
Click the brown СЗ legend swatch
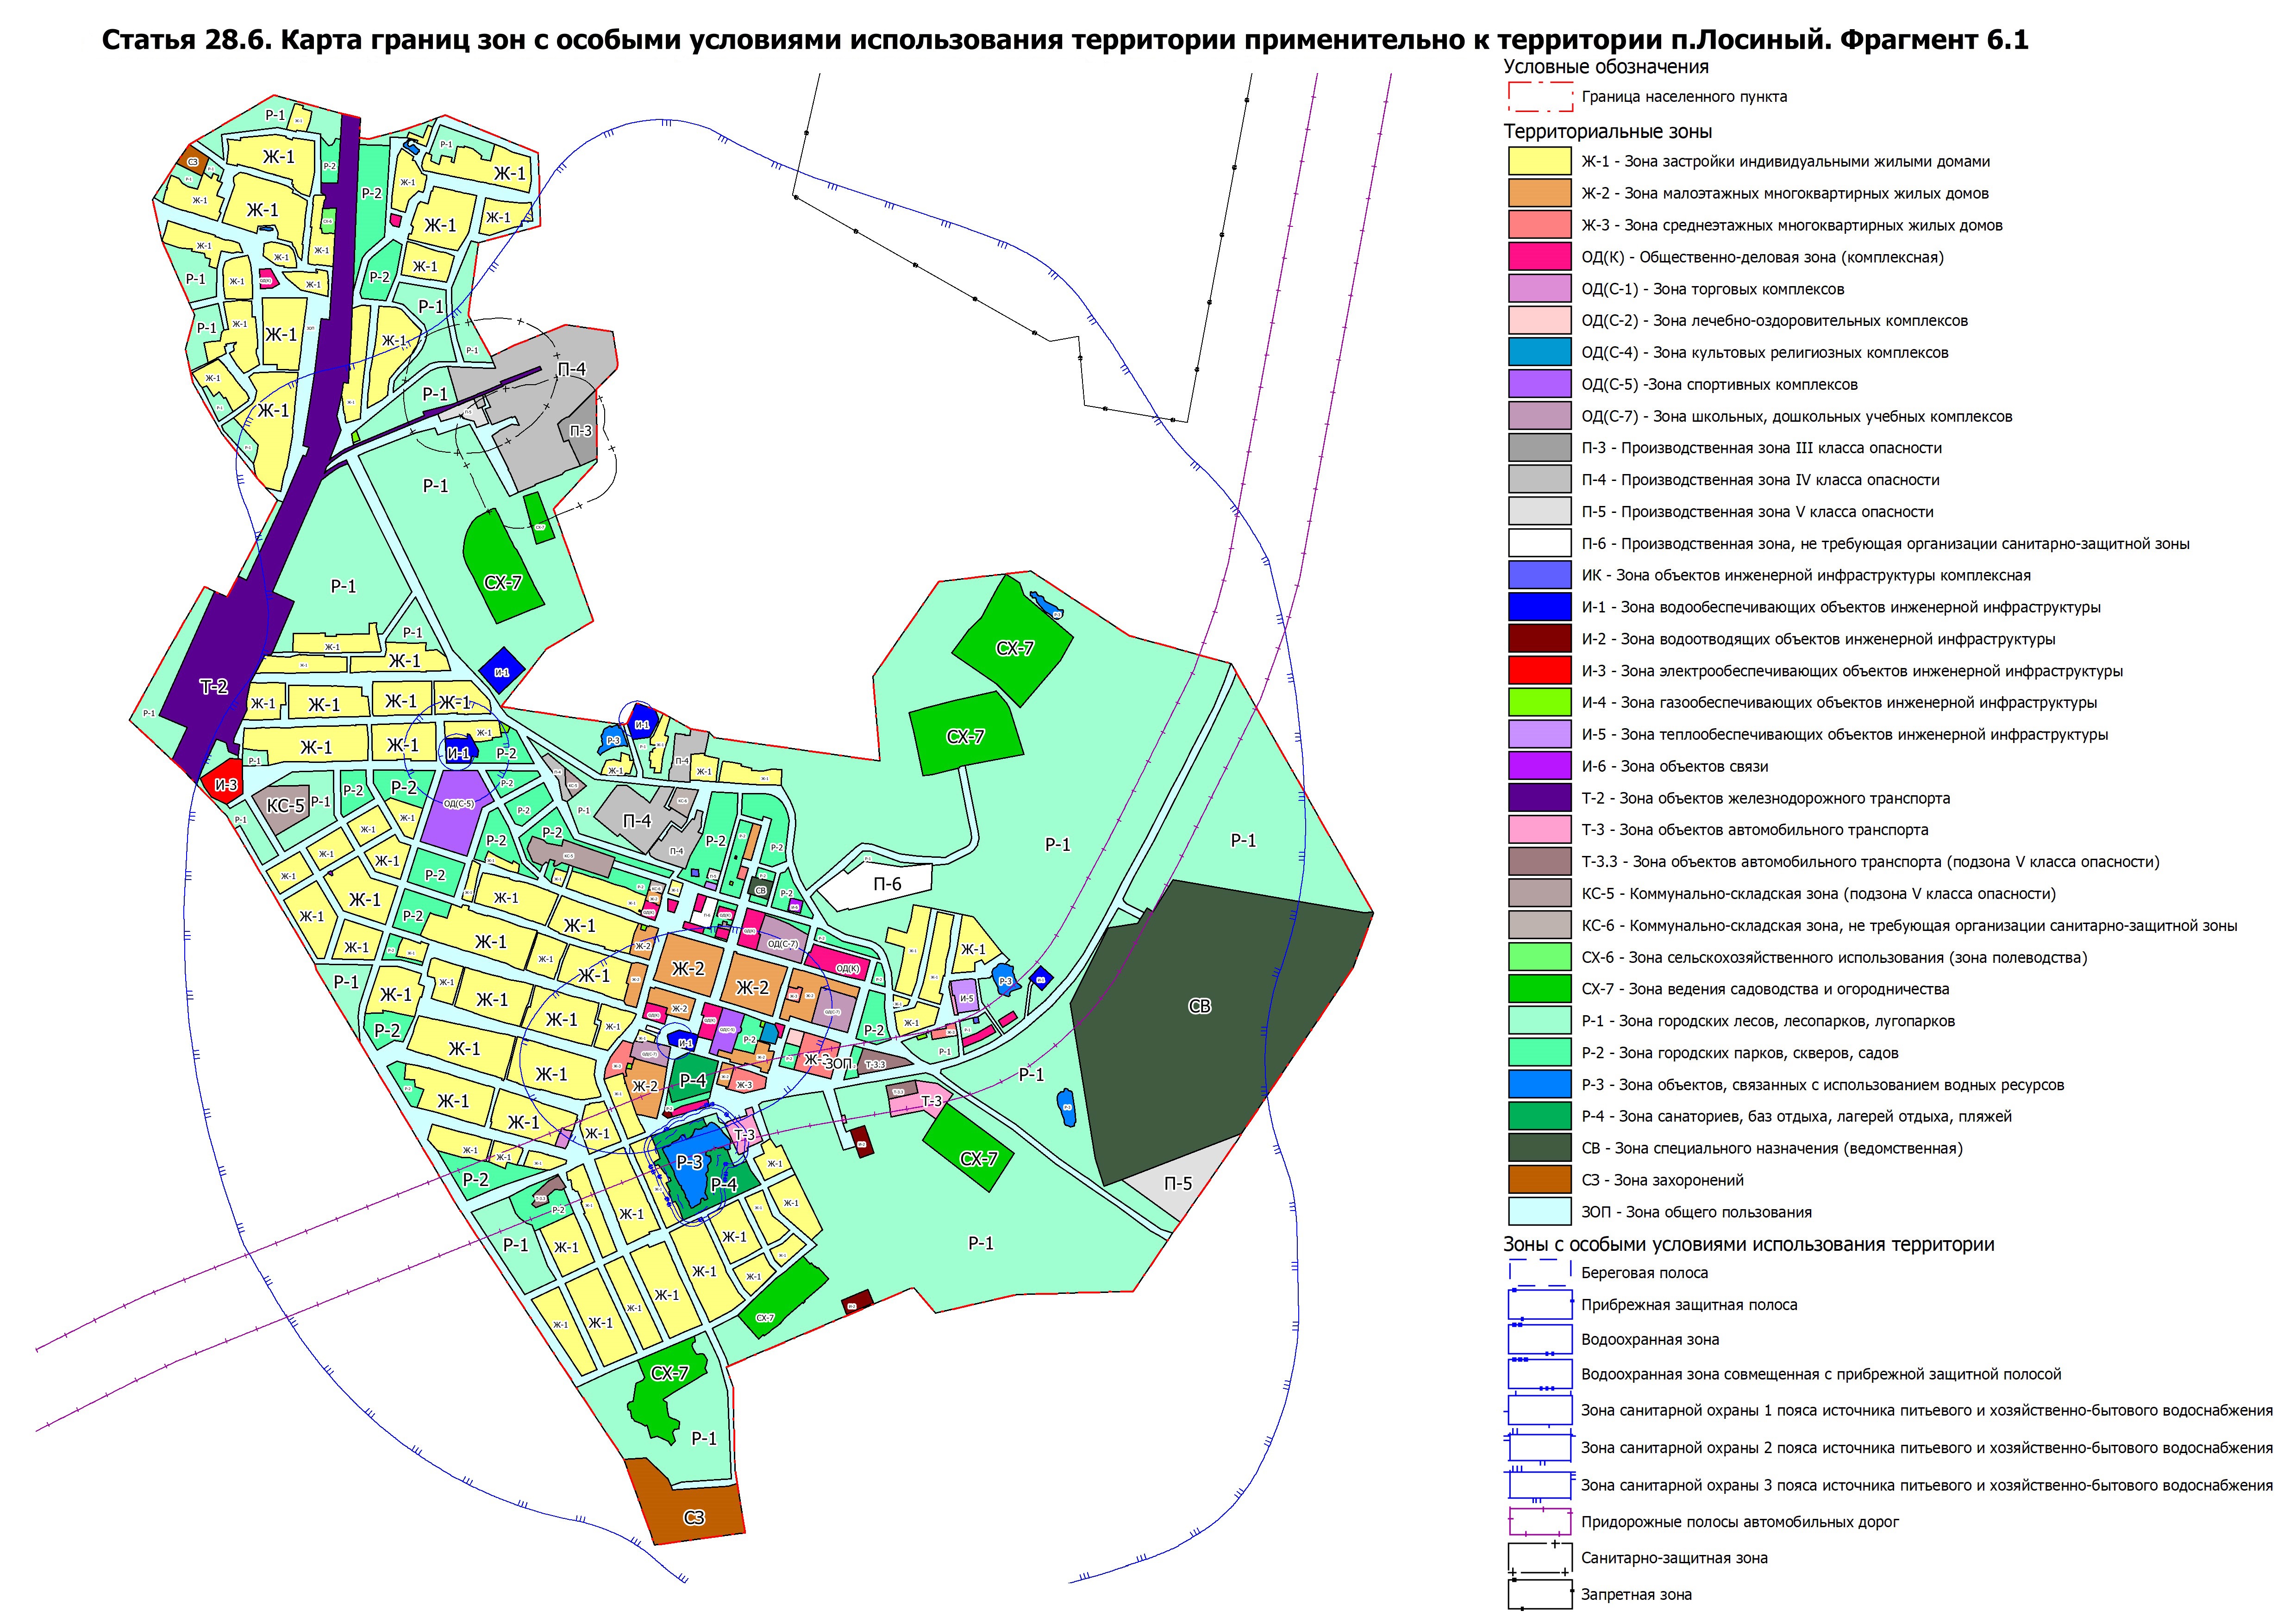click(x=1539, y=1180)
